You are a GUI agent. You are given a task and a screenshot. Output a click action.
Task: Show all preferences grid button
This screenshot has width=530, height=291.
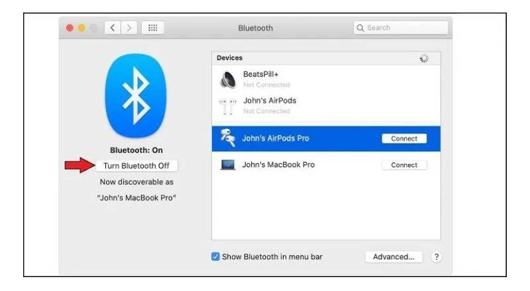(x=153, y=28)
